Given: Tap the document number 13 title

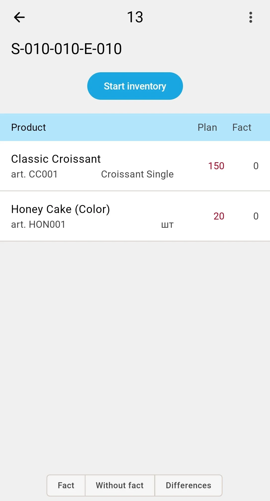Looking at the screenshot, I should [135, 17].
